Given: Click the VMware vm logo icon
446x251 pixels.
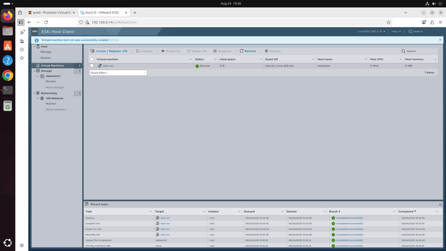Looking at the screenshot, I should 35,31.
